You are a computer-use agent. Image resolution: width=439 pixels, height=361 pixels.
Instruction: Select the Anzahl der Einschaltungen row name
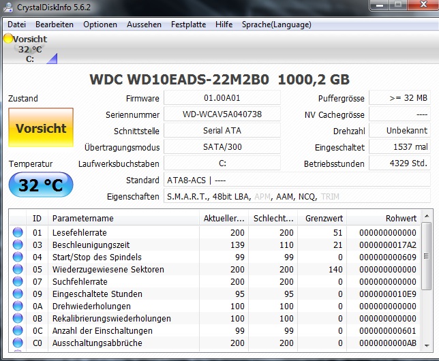point(102,330)
